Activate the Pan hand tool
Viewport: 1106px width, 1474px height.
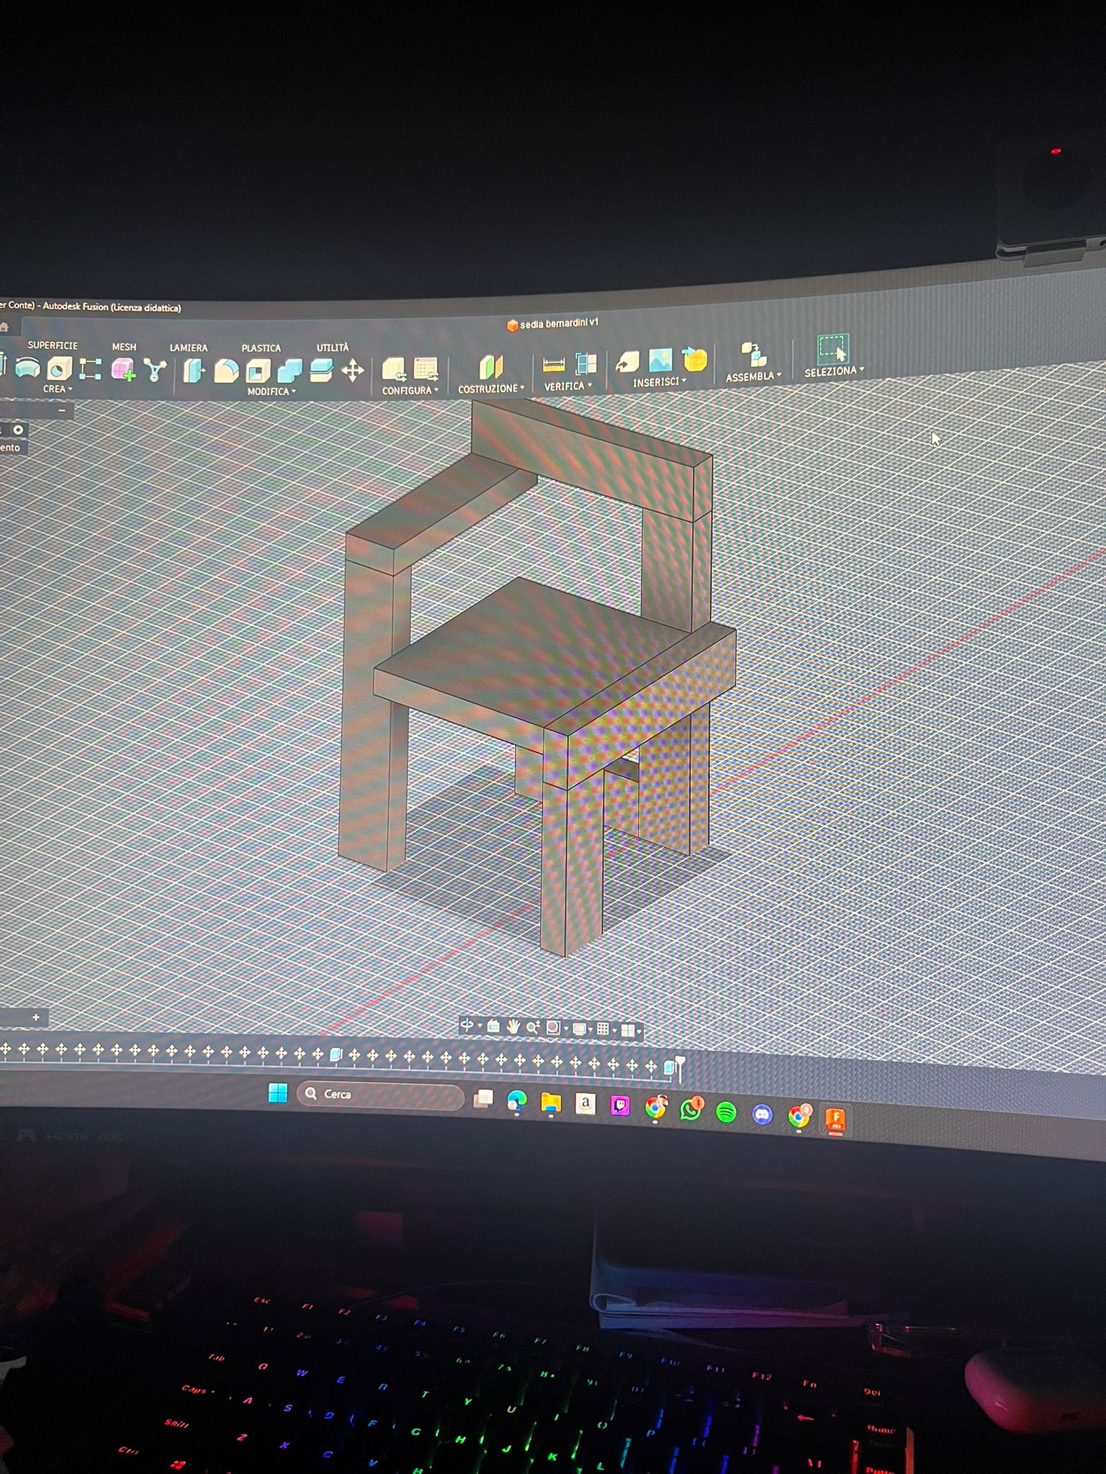click(x=513, y=1026)
